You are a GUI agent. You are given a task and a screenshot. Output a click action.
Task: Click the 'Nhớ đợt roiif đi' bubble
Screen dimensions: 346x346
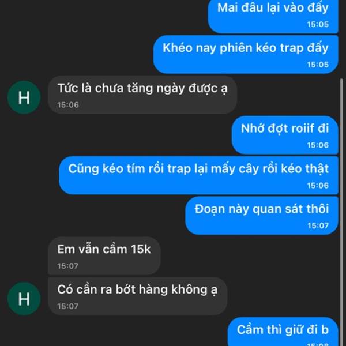pos(285,135)
